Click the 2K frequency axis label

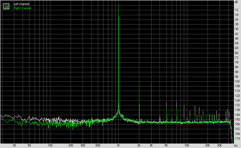tap(139, 145)
